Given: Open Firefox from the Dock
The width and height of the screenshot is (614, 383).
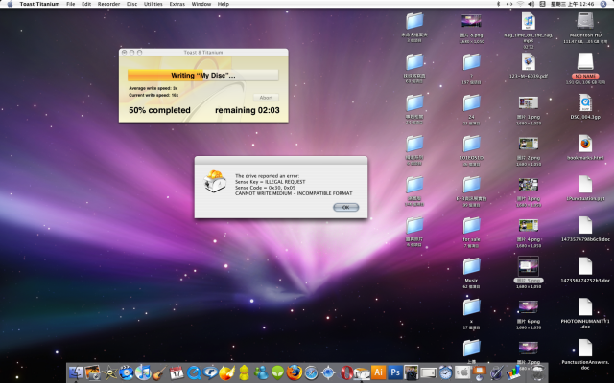Looking at the screenshot, I should 295,372.
